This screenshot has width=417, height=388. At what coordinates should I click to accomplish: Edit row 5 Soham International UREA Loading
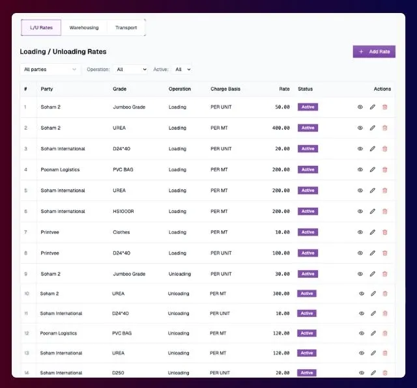click(x=372, y=190)
